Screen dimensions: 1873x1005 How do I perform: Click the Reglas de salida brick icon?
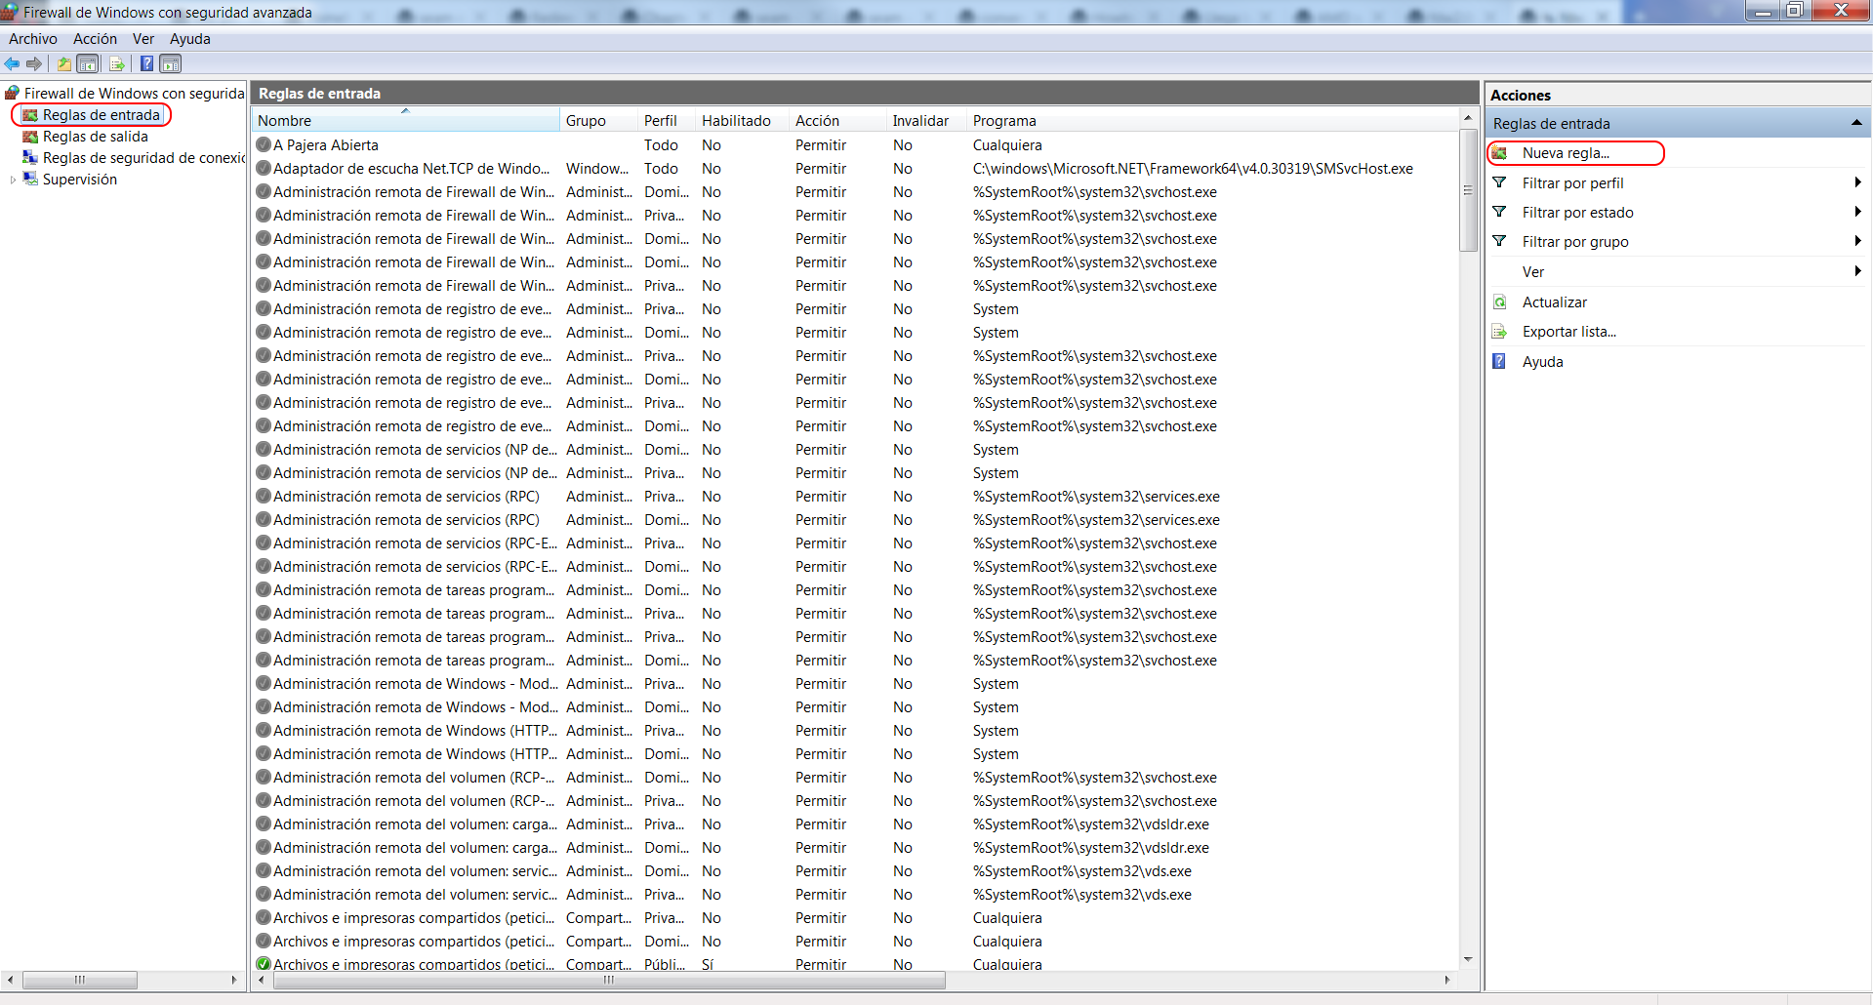tap(30, 137)
